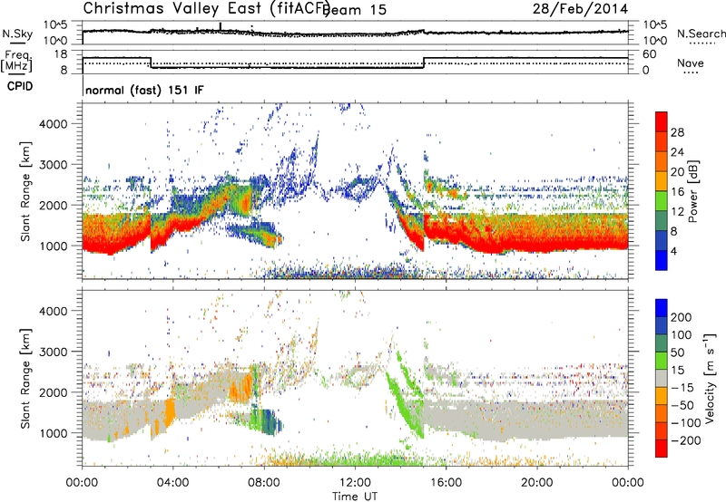Click the red segment of the power color bar
Image resolution: width=726 pixels, height=502 pixels.
[x=662, y=121]
